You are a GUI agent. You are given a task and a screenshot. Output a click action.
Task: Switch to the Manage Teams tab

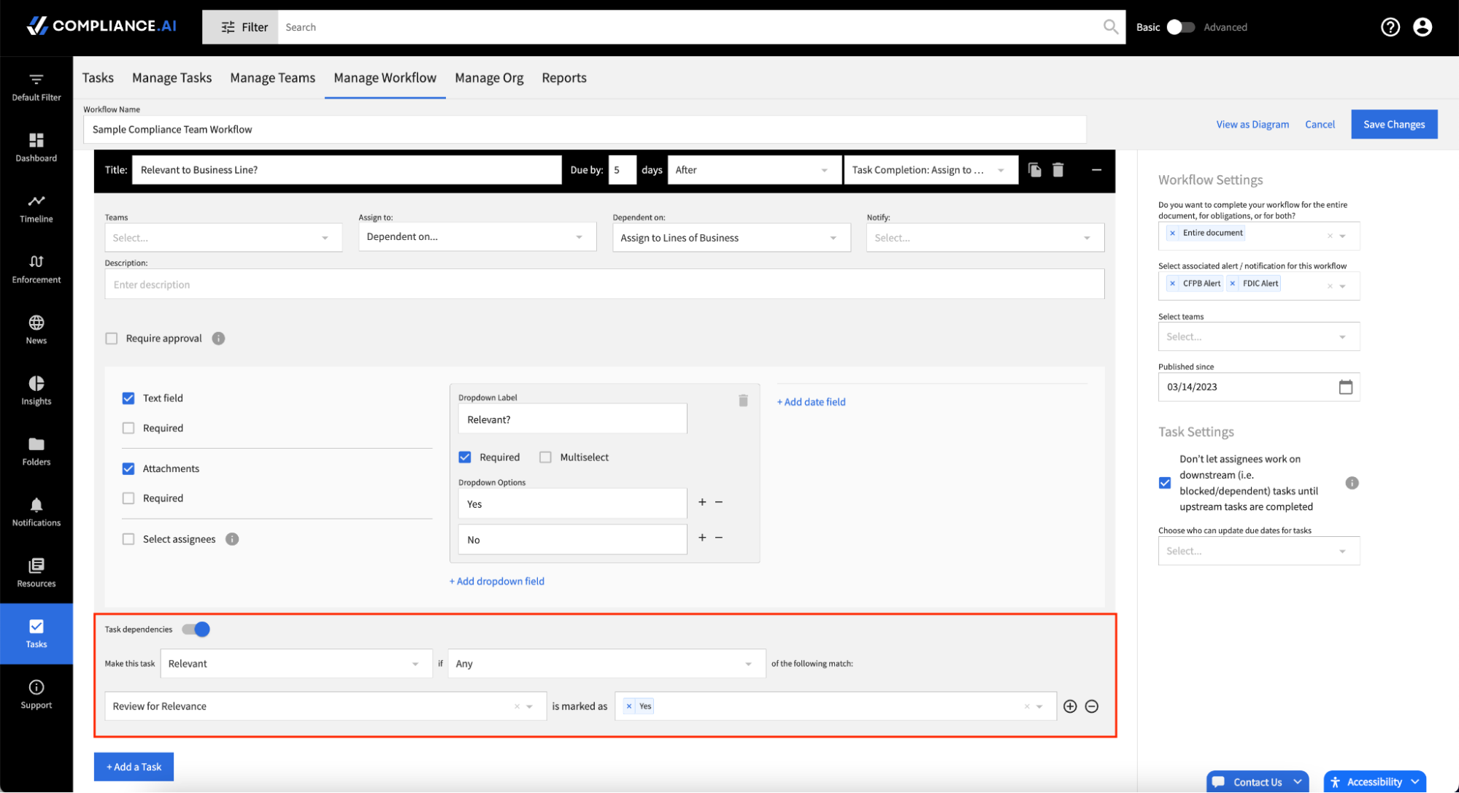coord(272,78)
